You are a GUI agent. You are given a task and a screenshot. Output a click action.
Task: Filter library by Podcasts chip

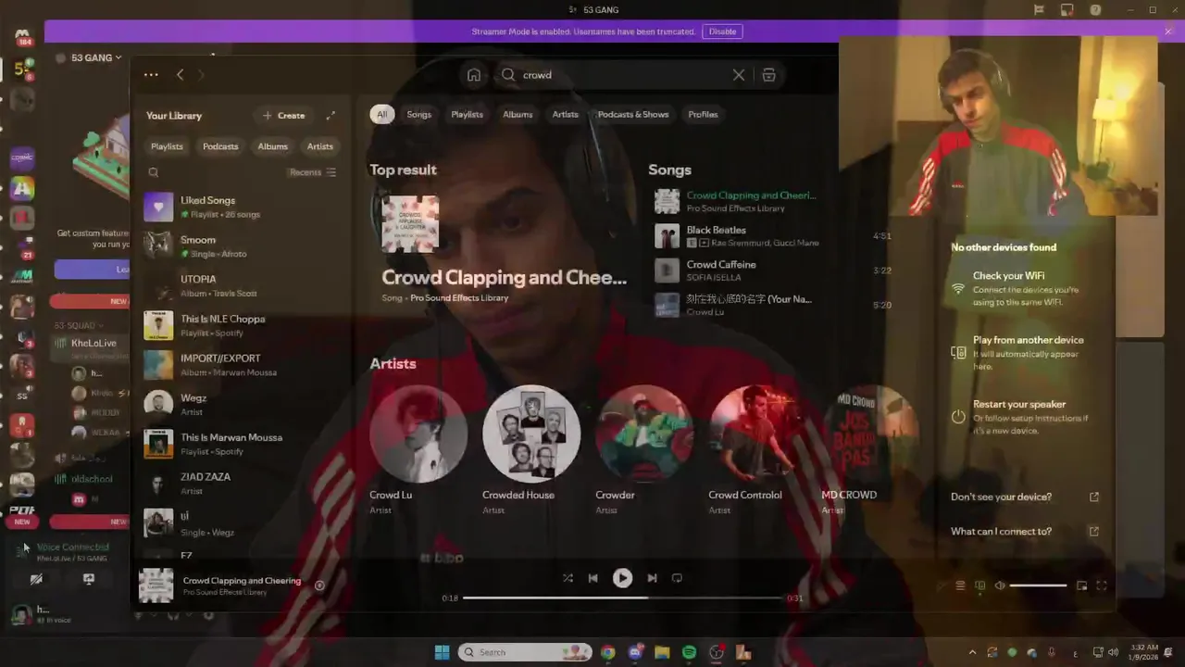point(220,146)
